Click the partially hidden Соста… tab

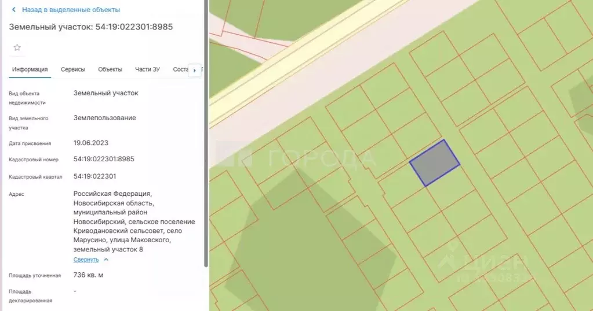180,69
